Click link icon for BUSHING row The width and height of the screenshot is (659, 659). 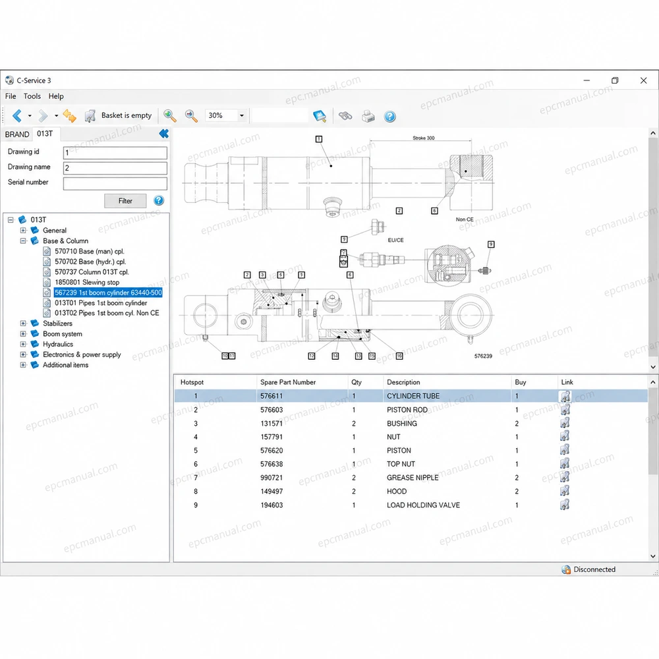tap(565, 423)
